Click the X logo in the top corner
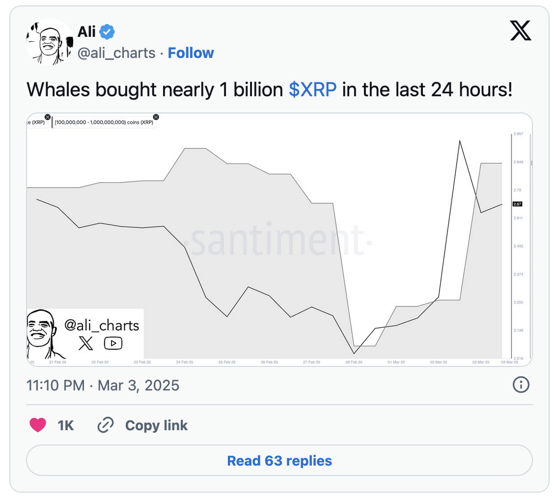556x499 pixels. [521, 30]
